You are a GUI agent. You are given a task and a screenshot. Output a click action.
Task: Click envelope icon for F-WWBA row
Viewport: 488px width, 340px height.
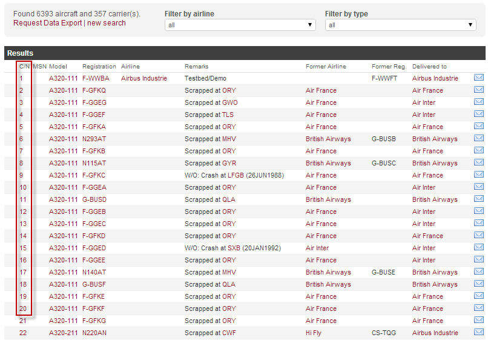click(478, 78)
